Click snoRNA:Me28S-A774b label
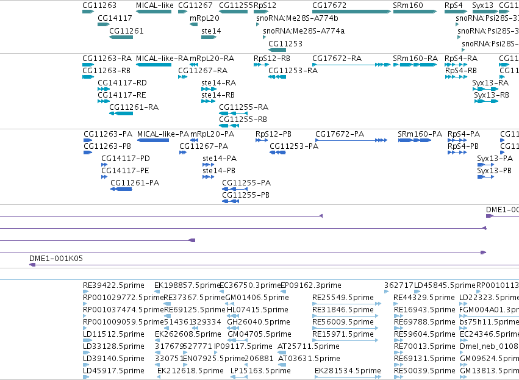Viewport: 519px width, 380px height. click(297, 18)
